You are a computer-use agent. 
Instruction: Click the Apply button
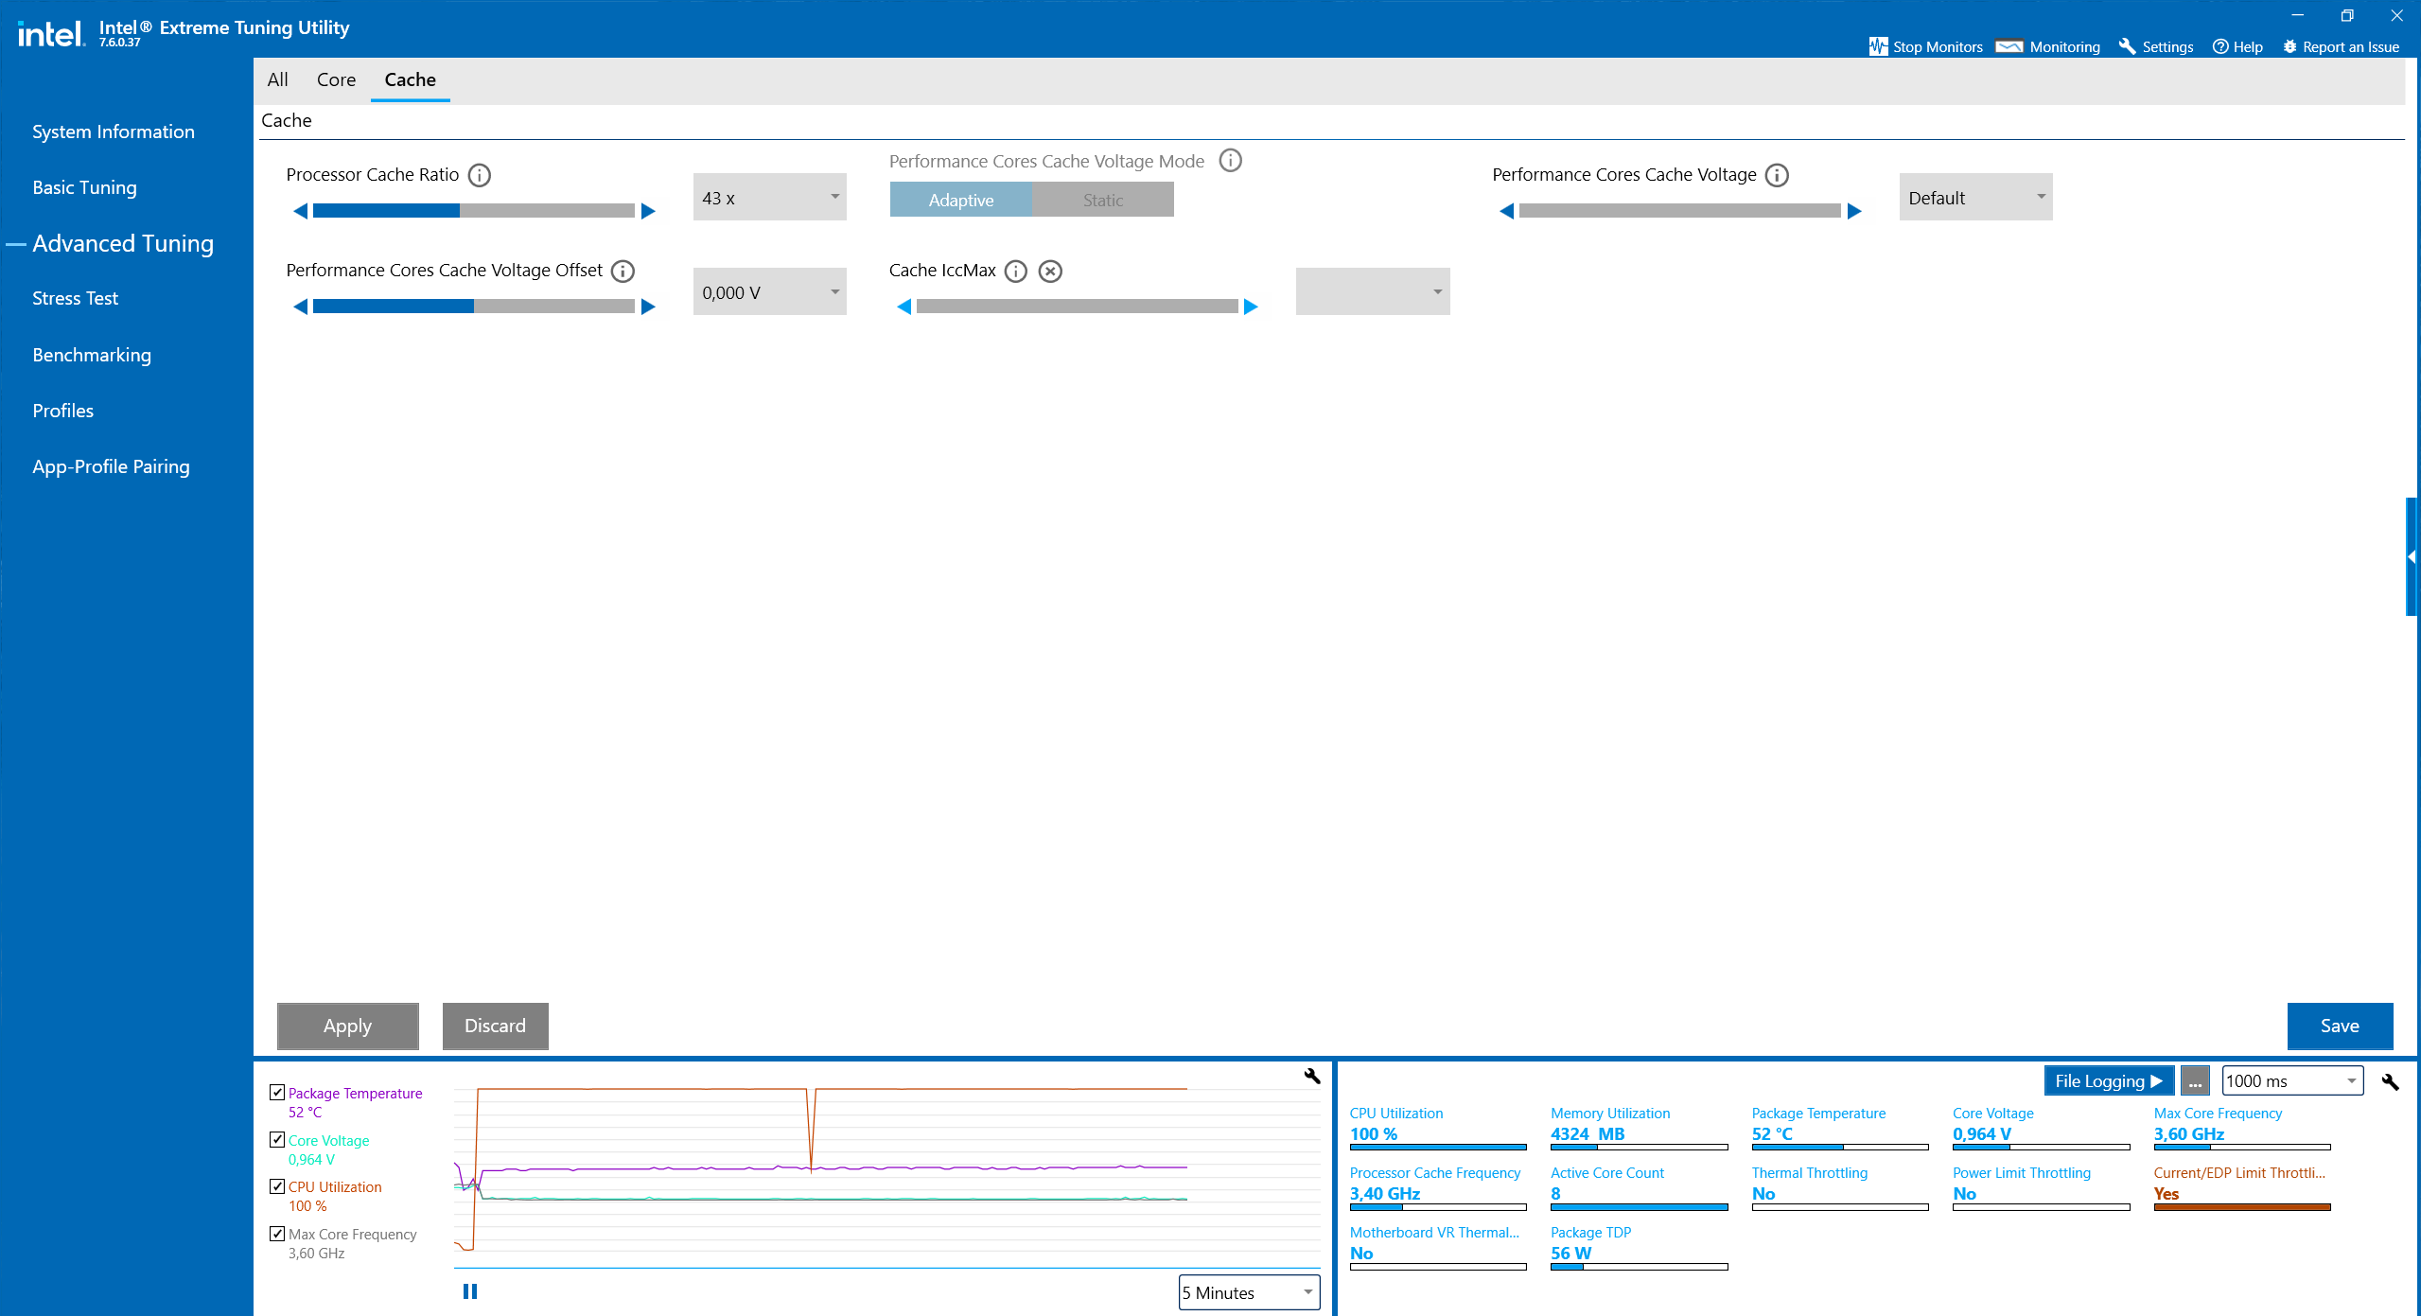click(x=347, y=1026)
